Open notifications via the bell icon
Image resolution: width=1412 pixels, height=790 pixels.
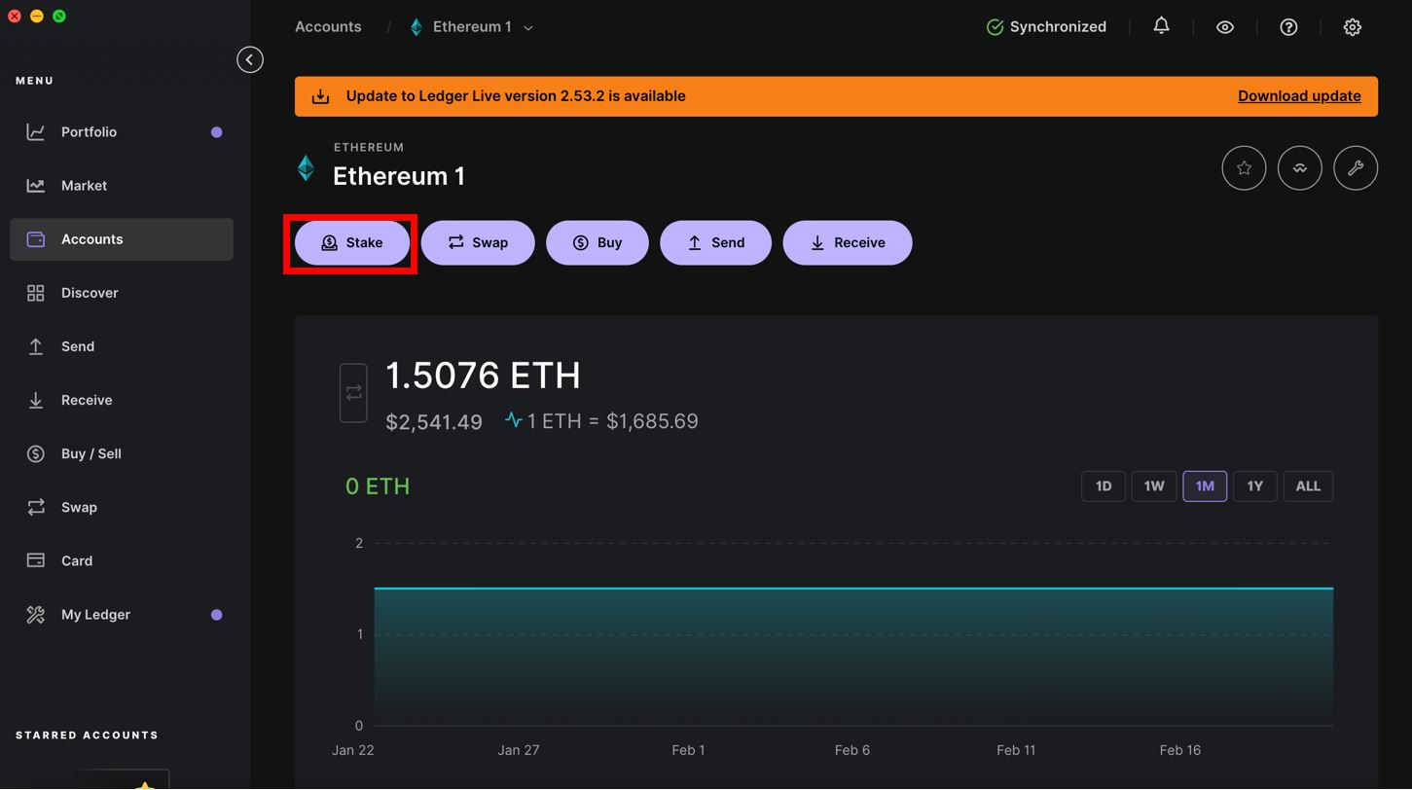1161,26
